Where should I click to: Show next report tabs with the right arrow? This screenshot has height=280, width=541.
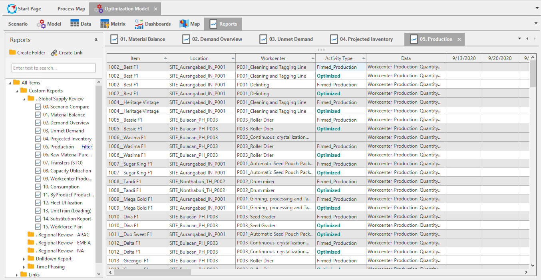tap(535, 39)
